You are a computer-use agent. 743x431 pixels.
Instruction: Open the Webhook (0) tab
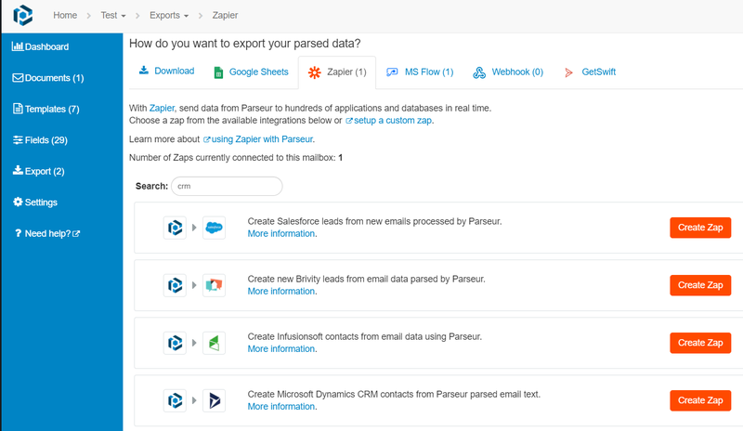click(507, 72)
